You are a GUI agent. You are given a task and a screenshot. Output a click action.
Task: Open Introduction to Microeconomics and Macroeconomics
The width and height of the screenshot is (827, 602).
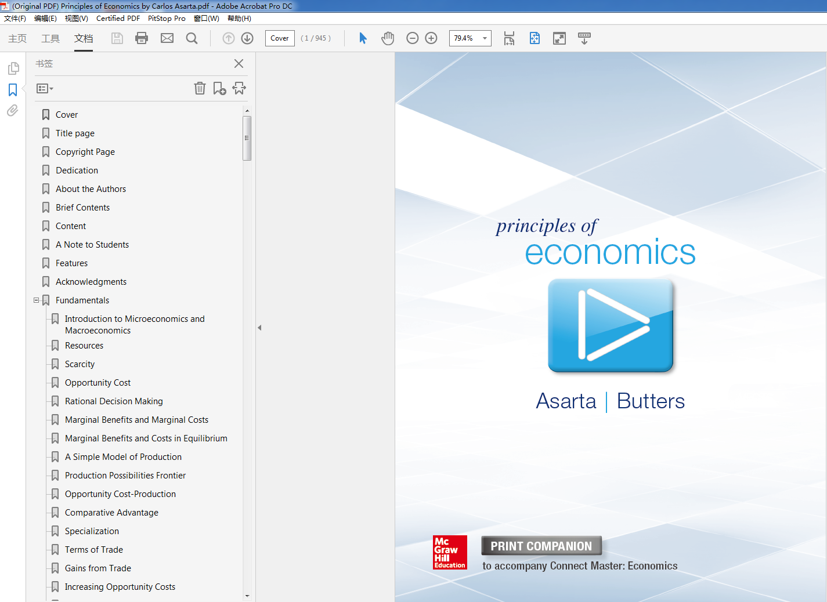135,325
